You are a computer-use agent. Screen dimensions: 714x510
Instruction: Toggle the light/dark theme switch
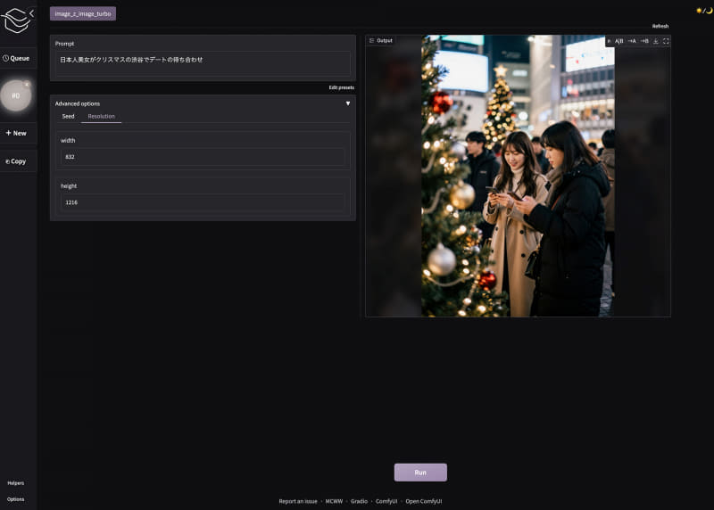pos(704,11)
